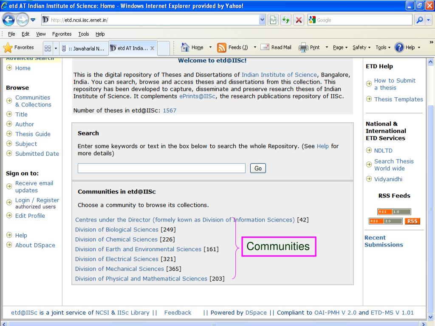This screenshot has height=326, width=435.
Task: Click the orange RSS Feeds icon
Action: pos(222,48)
